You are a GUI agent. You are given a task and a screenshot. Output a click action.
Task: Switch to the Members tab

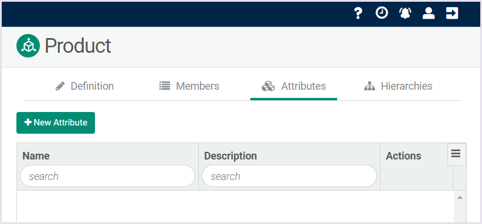(189, 86)
